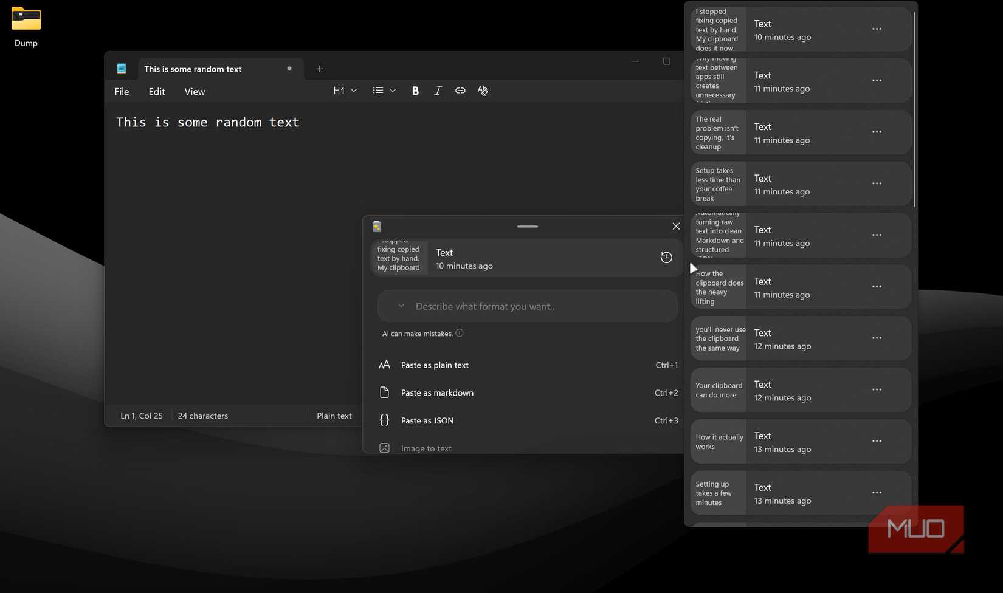Viewport: 1003px width, 593px height.
Task: Open the Dump folder on the desktop
Action: coord(26,27)
